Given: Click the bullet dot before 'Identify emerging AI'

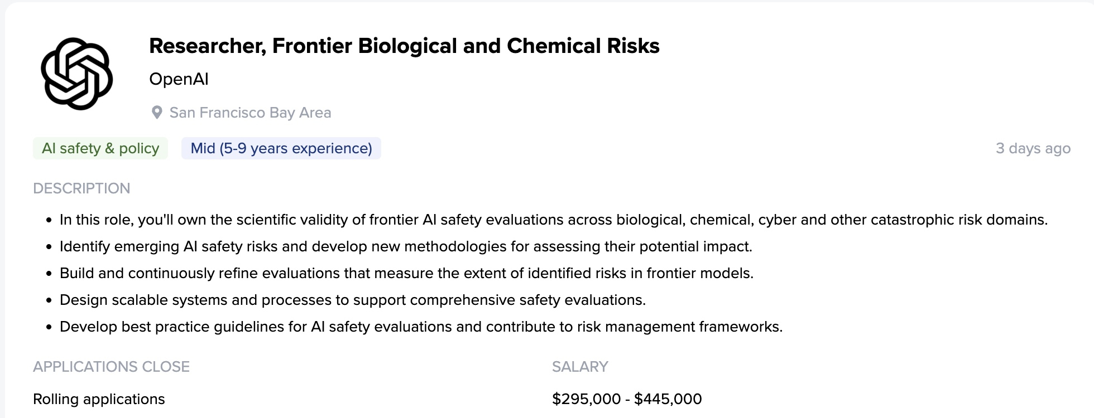Looking at the screenshot, I should 49,247.
